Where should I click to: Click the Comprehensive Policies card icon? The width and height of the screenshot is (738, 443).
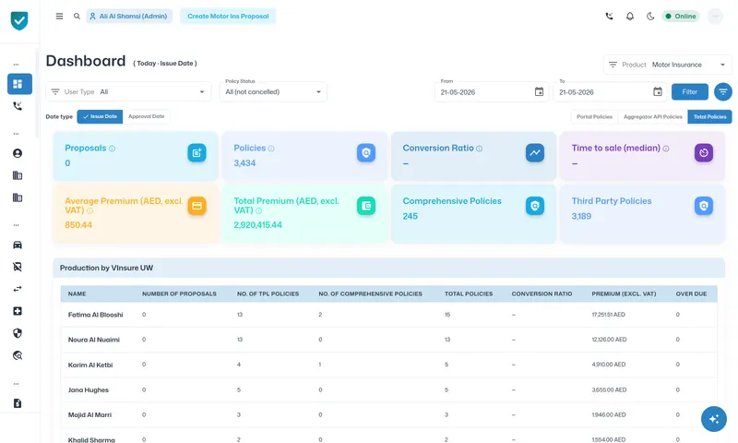[x=535, y=206]
